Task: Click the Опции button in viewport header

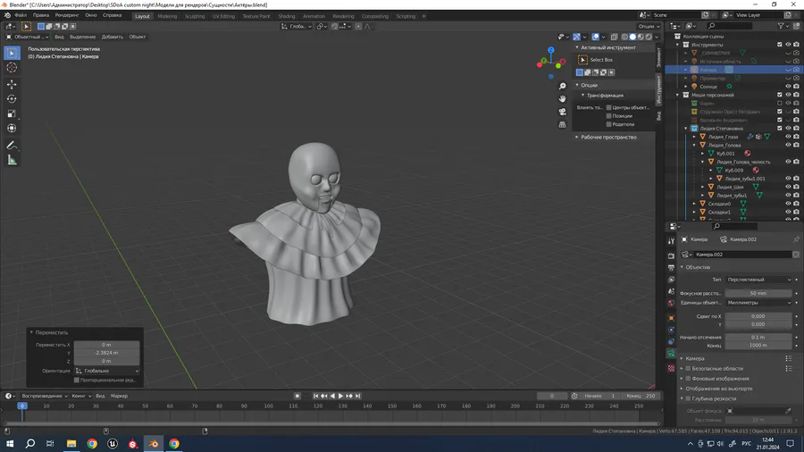Action: (x=649, y=26)
